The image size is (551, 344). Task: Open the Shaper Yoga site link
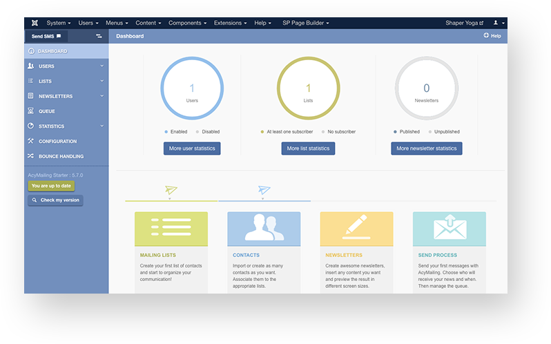464,23
